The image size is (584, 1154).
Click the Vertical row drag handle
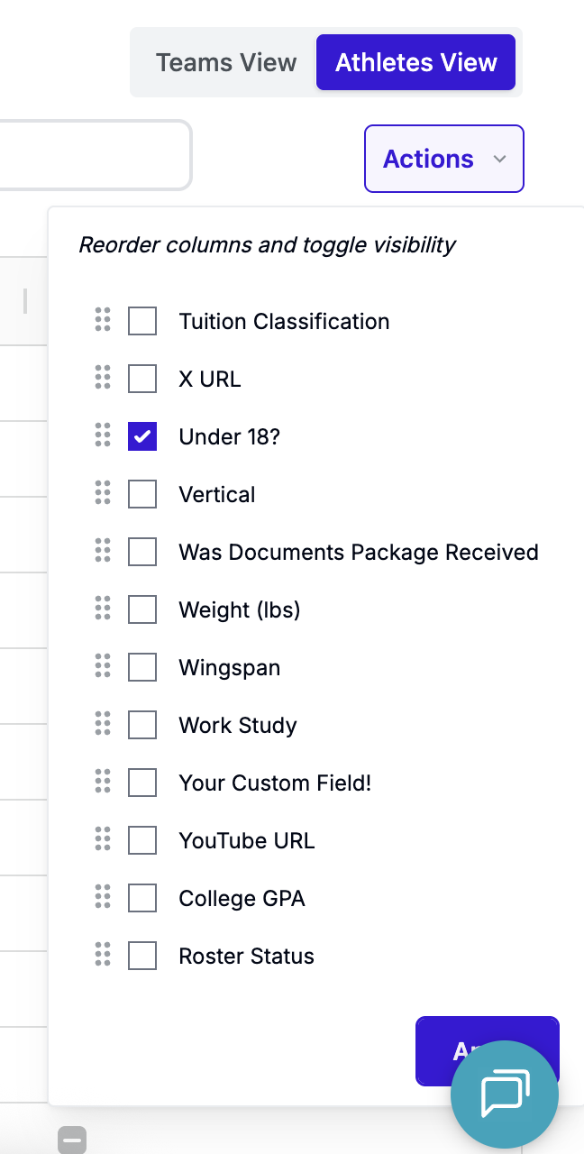[103, 493]
